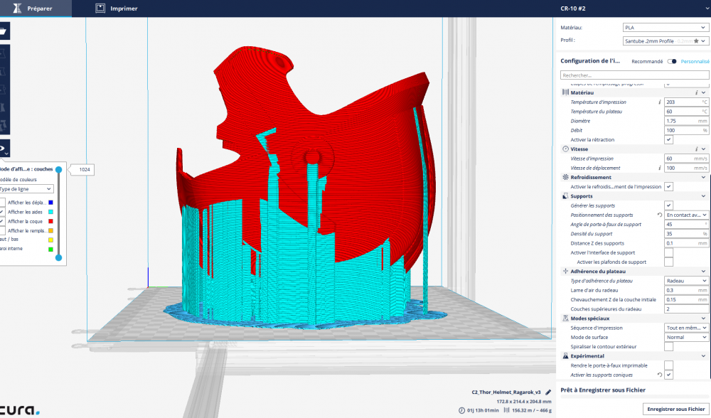This screenshot has width=711, height=418.
Task: Check Activer les plafonds de support
Action: coord(669,262)
